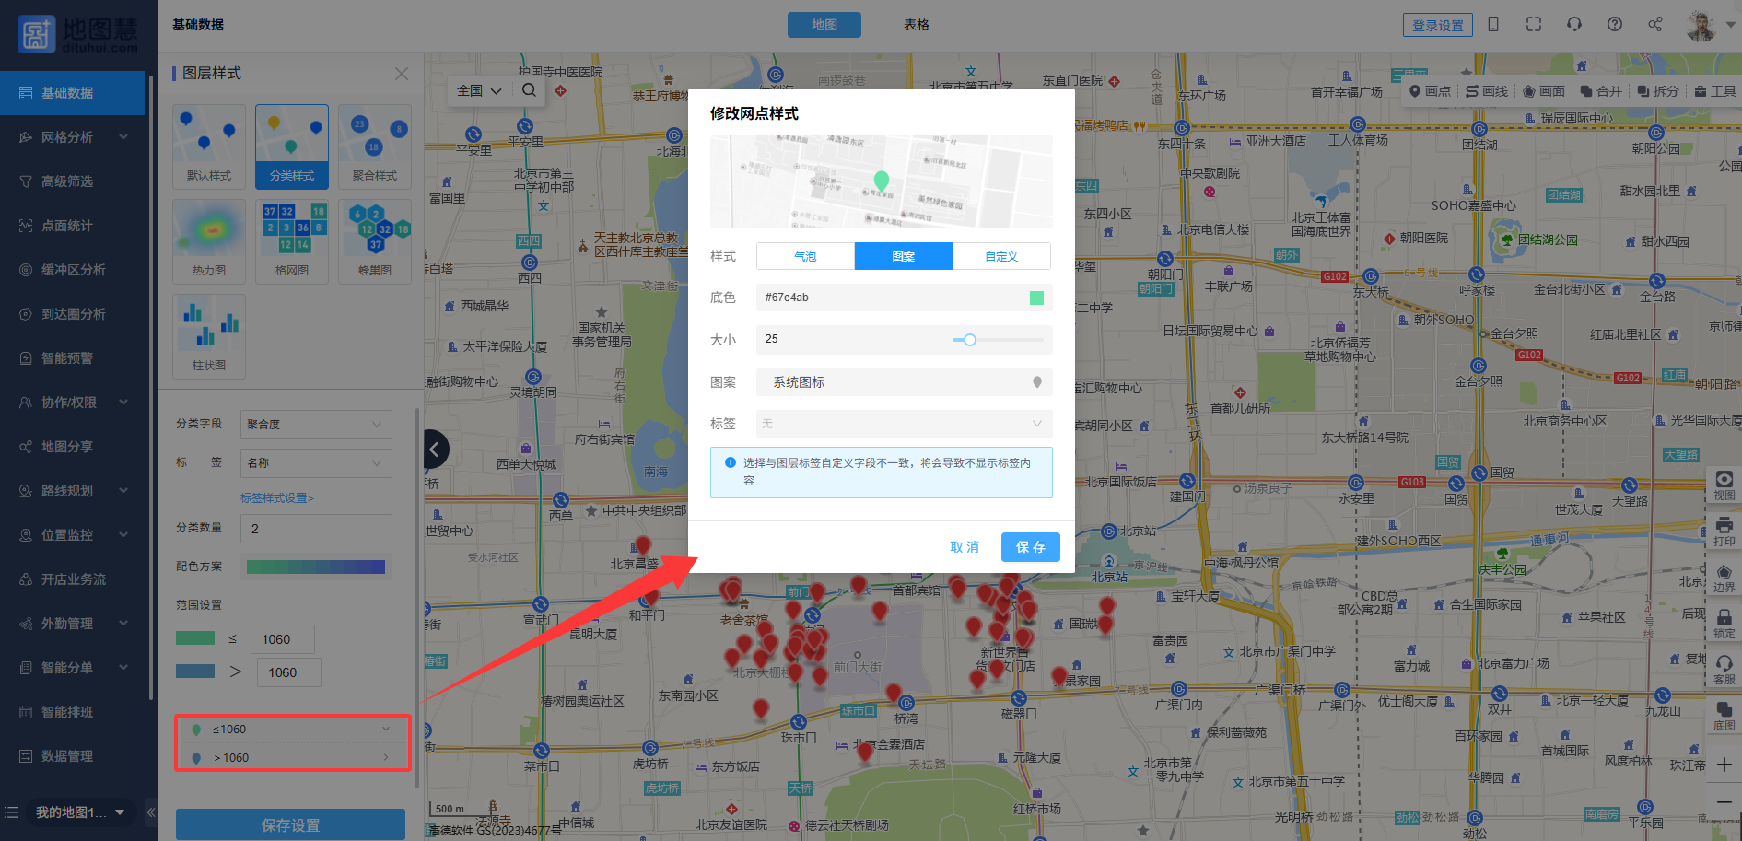
Task: Choose the Custom style option
Action: pos(1001,256)
